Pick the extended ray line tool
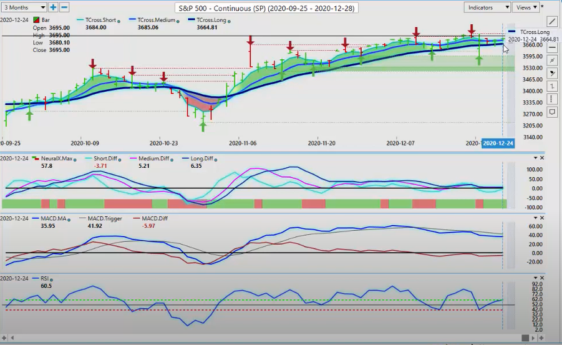 pyautogui.click(x=552, y=61)
